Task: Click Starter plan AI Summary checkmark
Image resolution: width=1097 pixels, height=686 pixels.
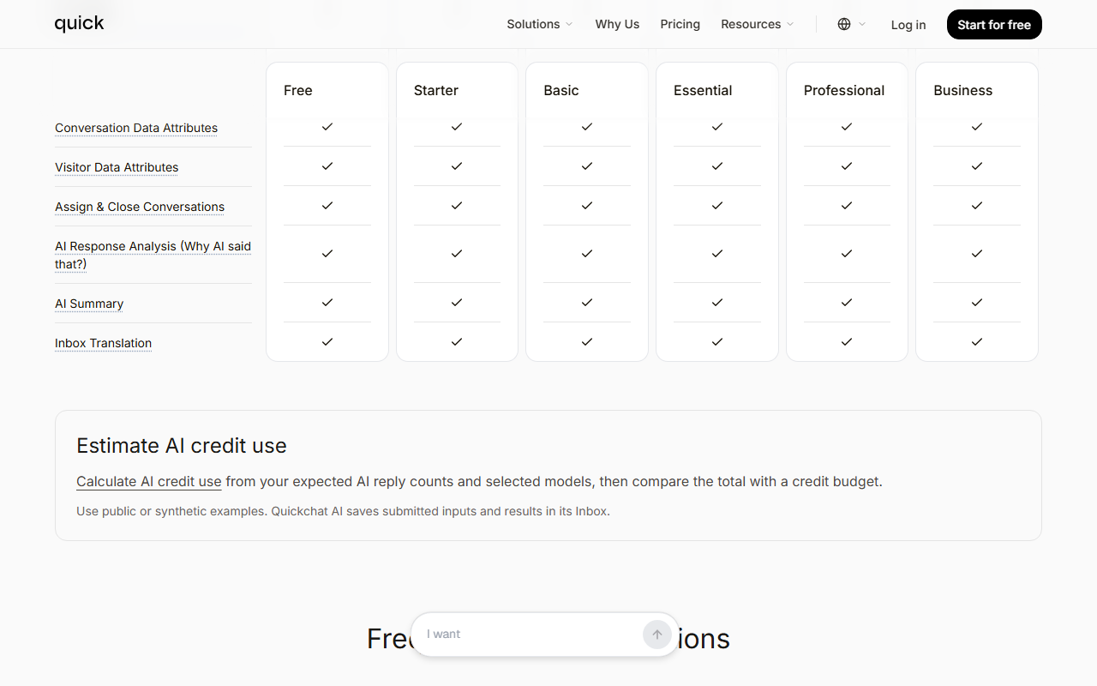Action: tap(457, 302)
